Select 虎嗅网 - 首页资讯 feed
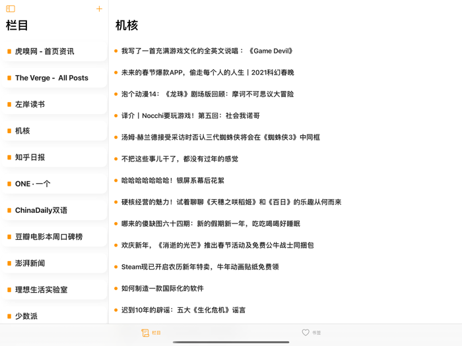 click(x=55, y=51)
